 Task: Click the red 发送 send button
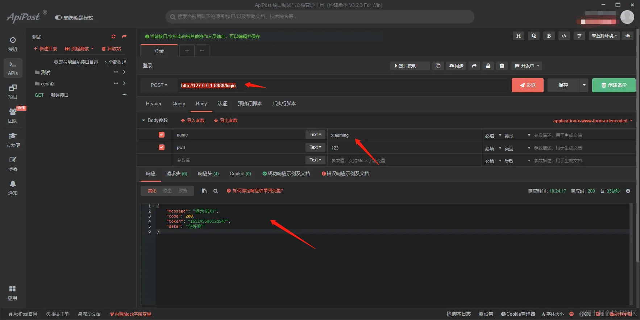[x=528, y=85]
